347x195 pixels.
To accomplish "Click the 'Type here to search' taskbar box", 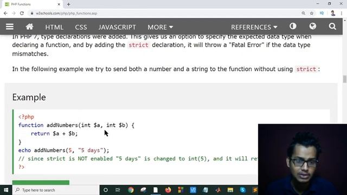I will click(56, 190).
